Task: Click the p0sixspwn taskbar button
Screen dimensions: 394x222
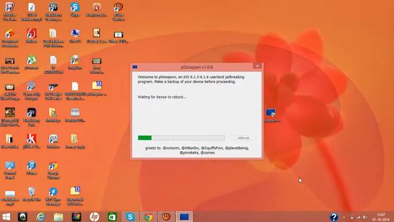Action: click(x=184, y=216)
